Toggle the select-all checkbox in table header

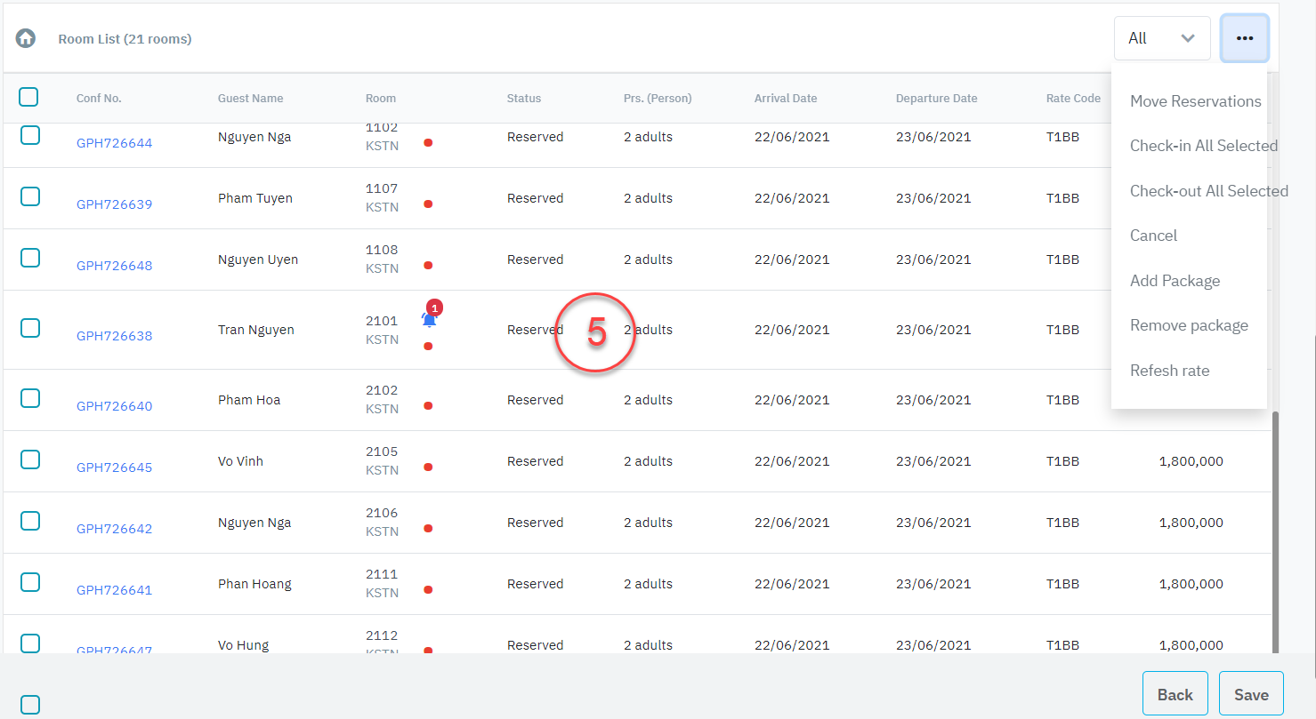(28, 97)
